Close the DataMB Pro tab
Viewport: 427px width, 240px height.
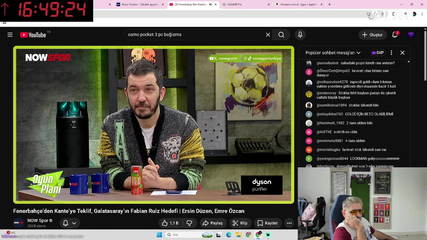[269, 4]
